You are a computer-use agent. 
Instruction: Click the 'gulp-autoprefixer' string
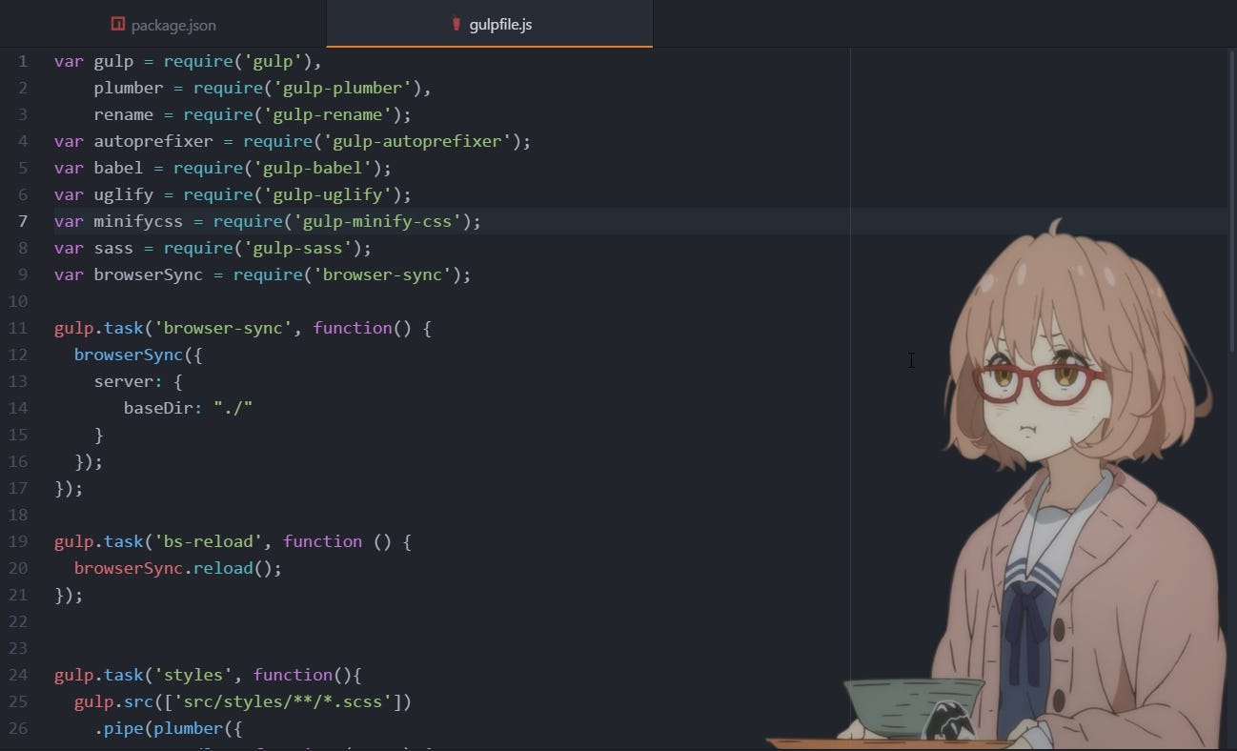click(x=416, y=141)
